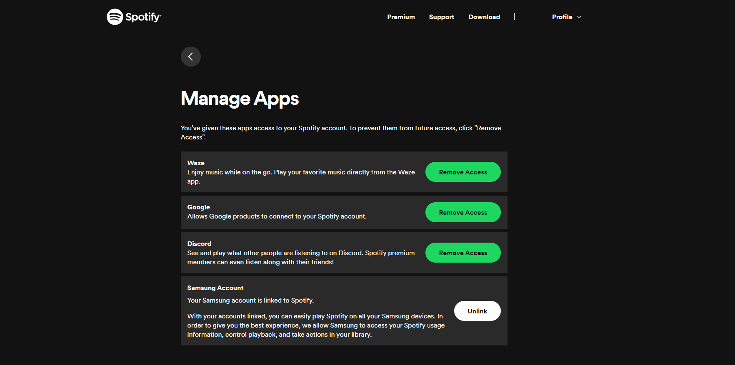This screenshot has width=735, height=365.
Task: Go back using the round arrow button
Action: pos(191,57)
